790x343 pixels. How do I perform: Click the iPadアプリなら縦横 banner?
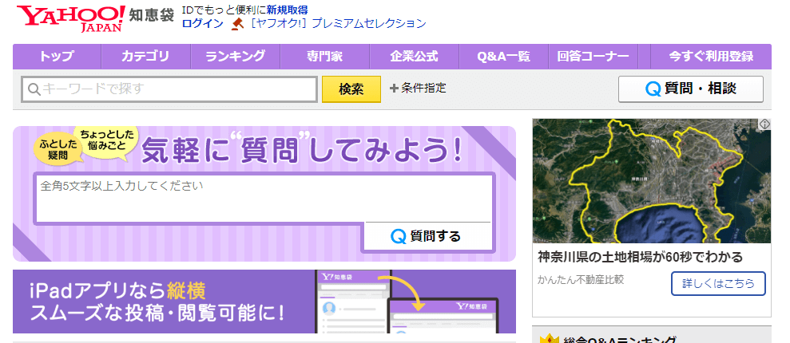pos(264,302)
